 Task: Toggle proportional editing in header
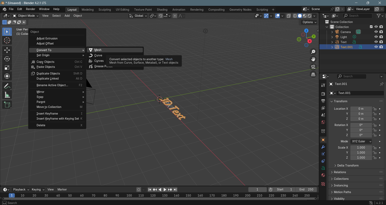point(175,16)
